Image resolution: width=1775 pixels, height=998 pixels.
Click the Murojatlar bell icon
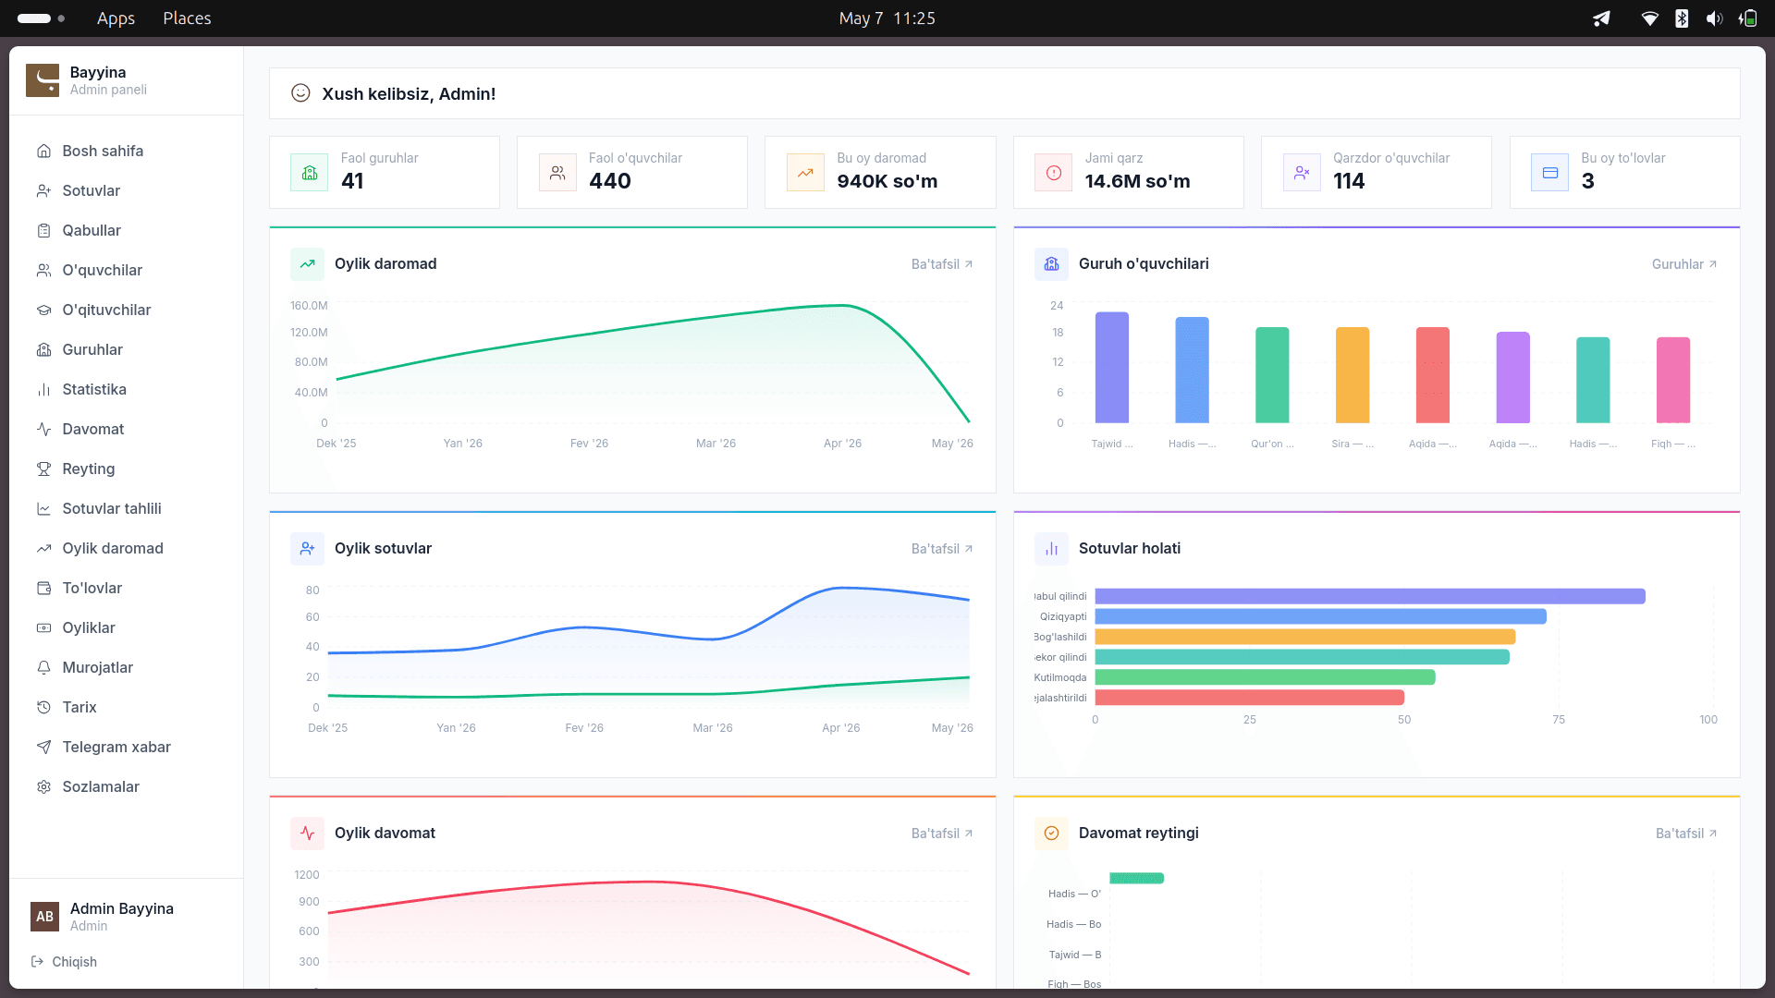click(43, 667)
